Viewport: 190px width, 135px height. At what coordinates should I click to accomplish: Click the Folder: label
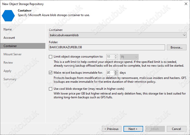pyautogui.click(x=53, y=42)
